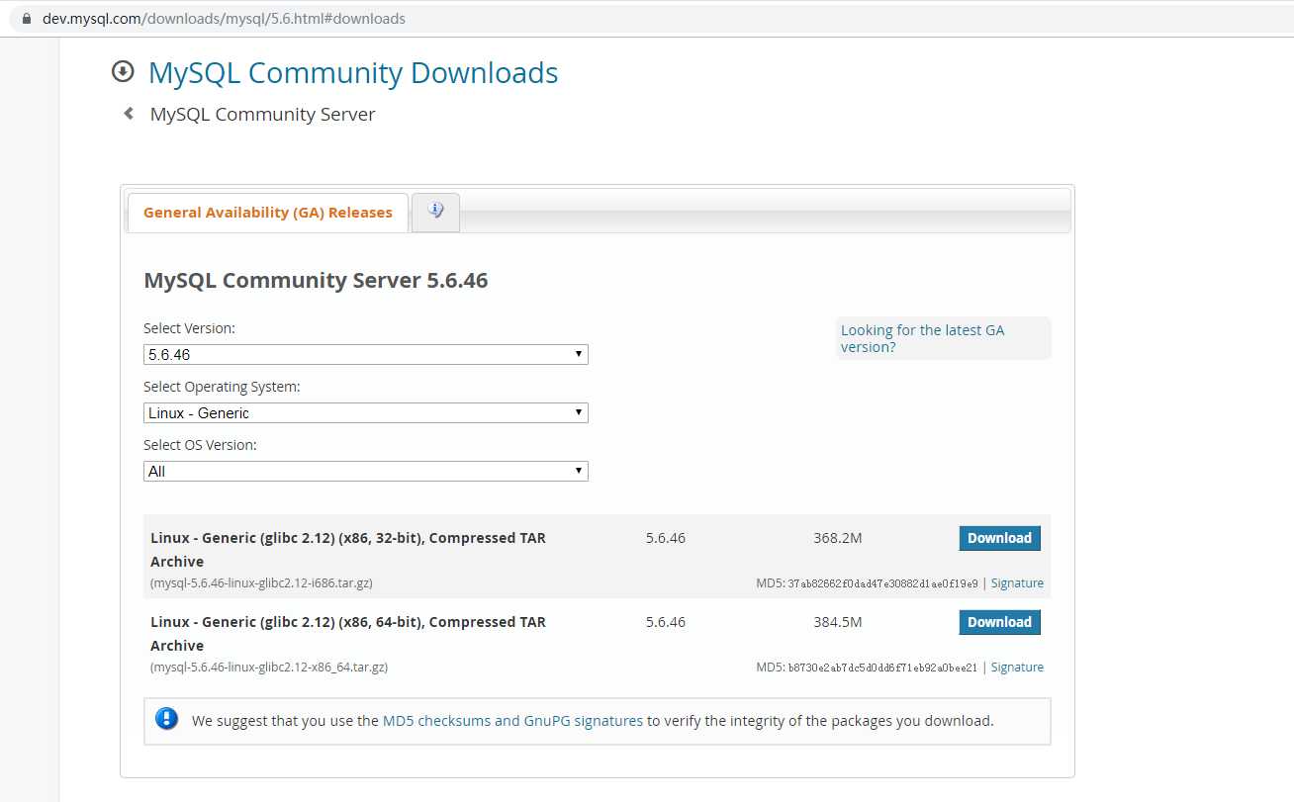Click the Select Version label

189,328
